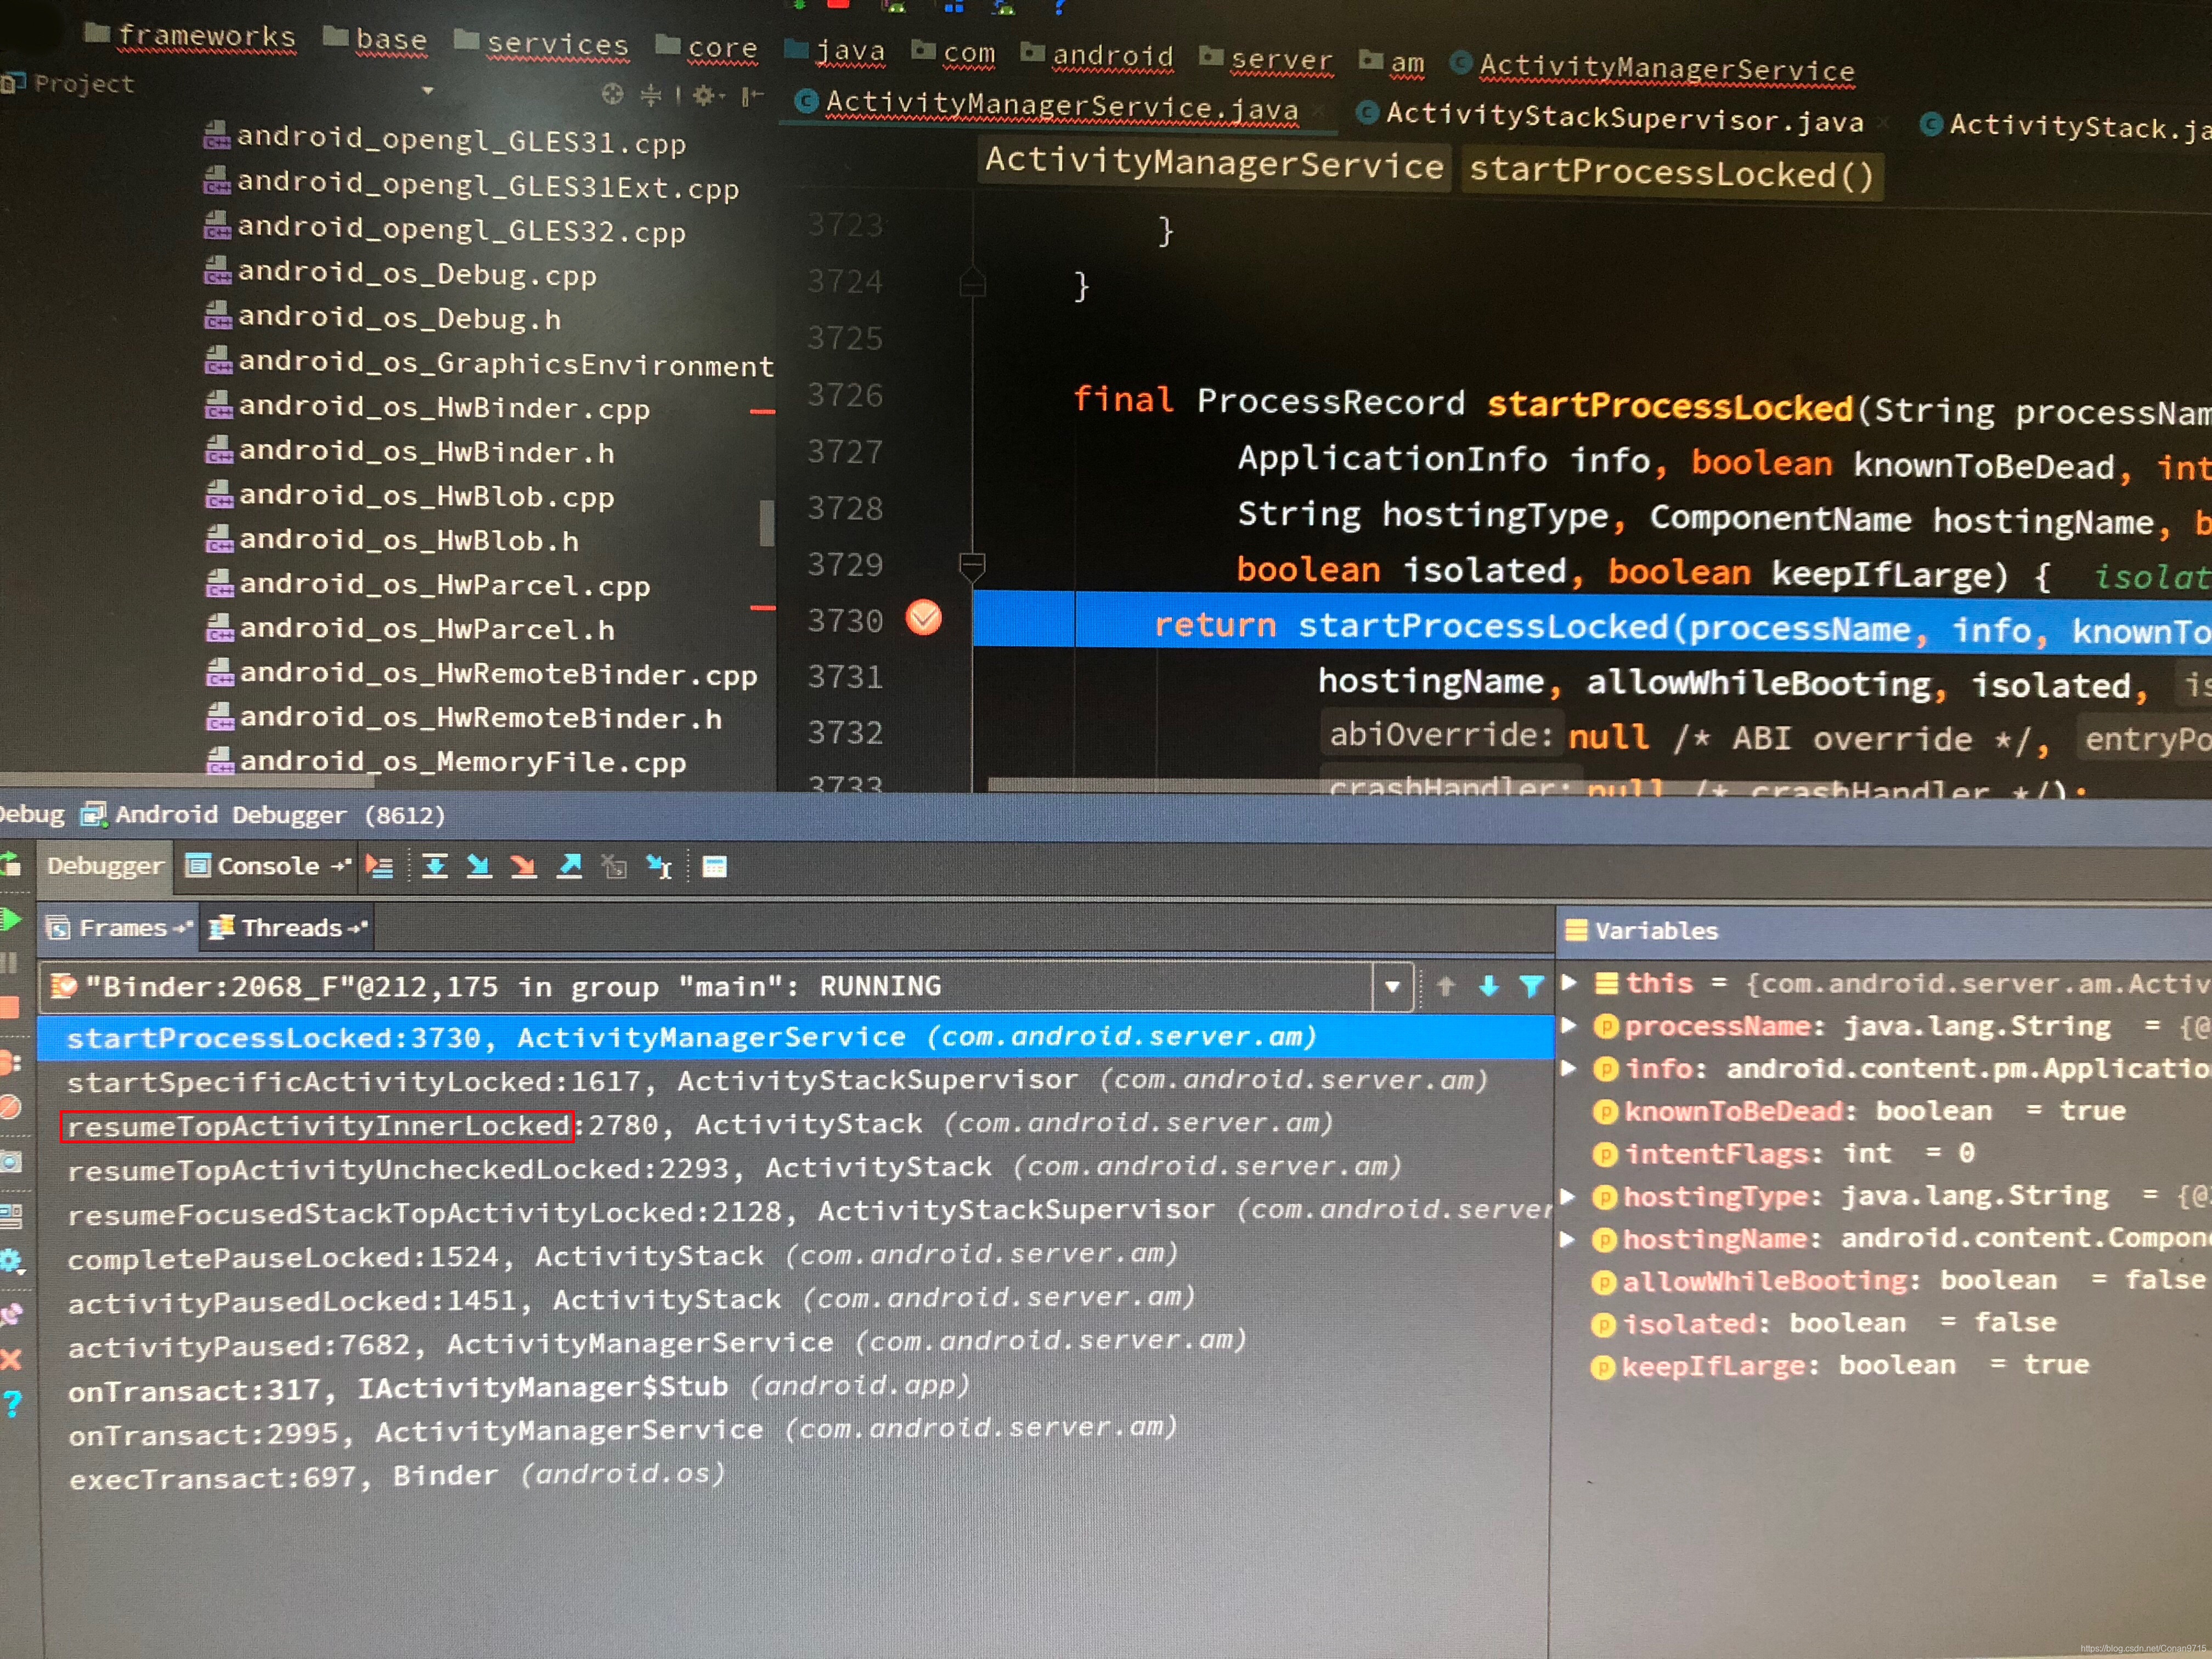The image size is (2212, 1659).
Task: Click the 'services' breadcrumb
Action: [542, 43]
